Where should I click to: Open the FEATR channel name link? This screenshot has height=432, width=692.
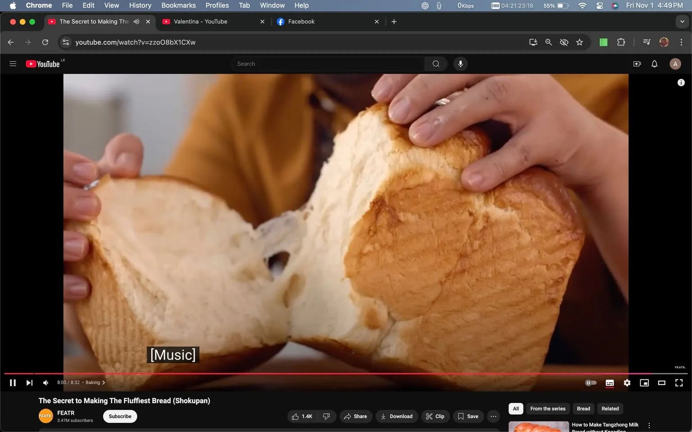point(66,413)
